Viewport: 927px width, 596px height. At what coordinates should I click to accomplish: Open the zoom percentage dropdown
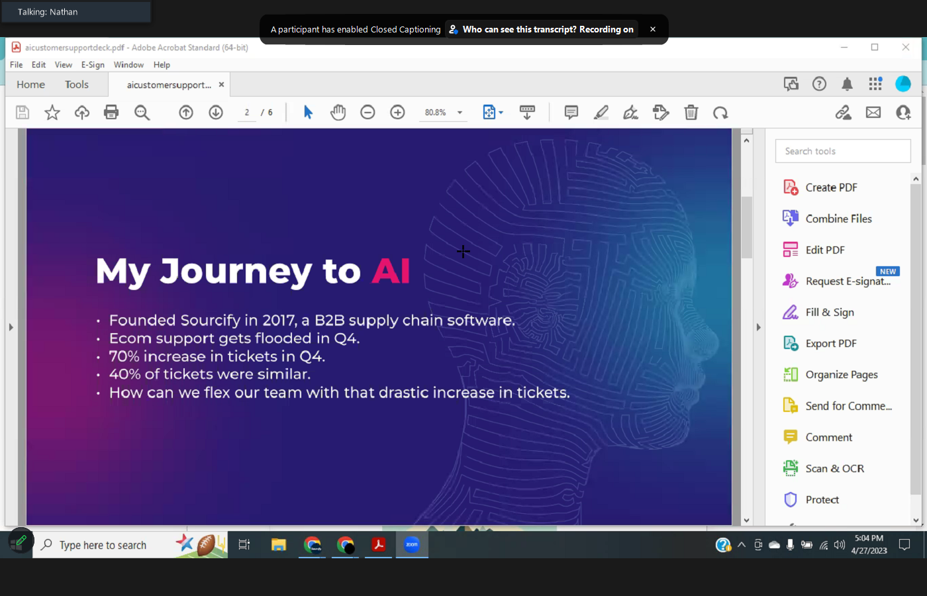point(460,113)
